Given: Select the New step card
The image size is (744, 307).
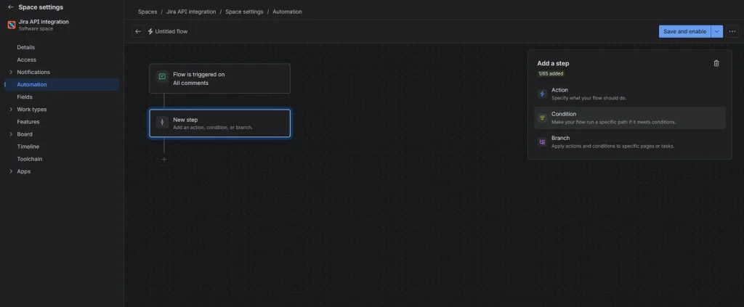Looking at the screenshot, I should (219, 123).
